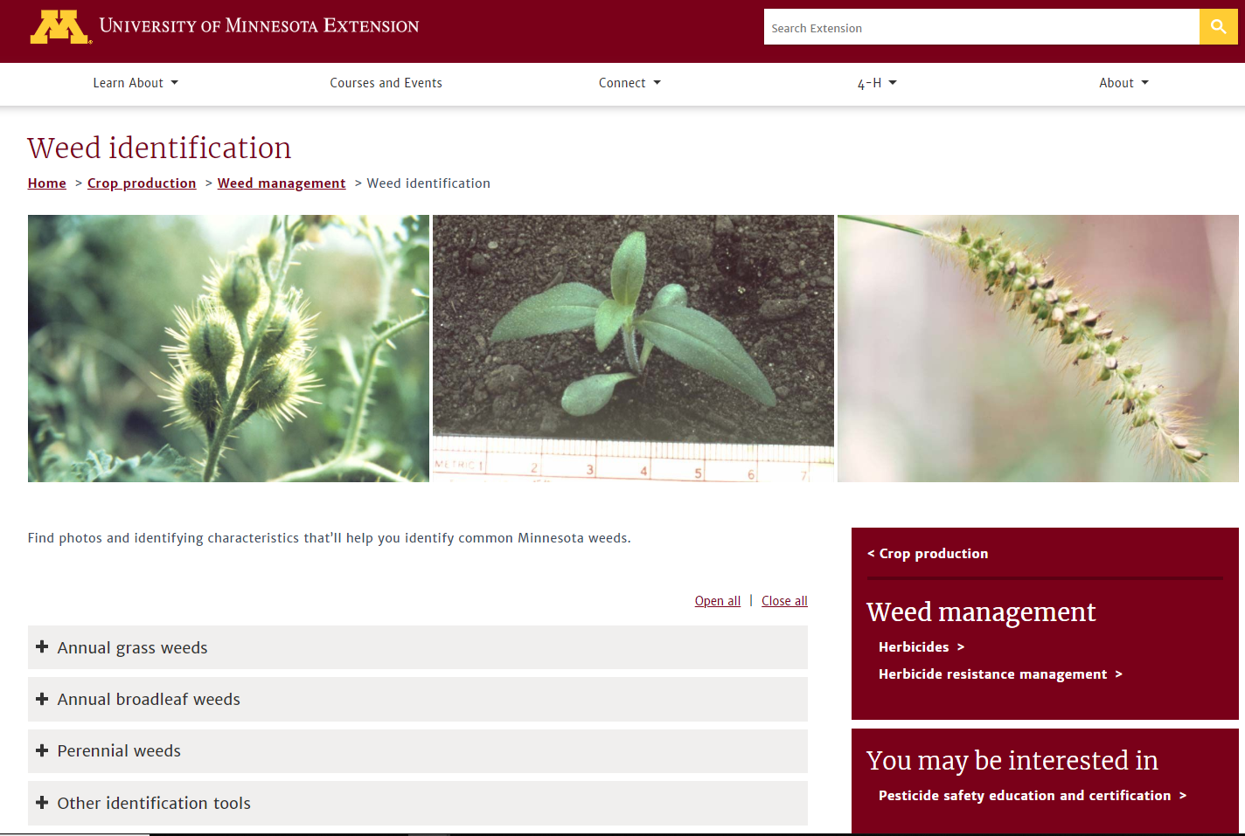
Task: Click the University of Minnesota Extension title
Action: [x=259, y=26]
